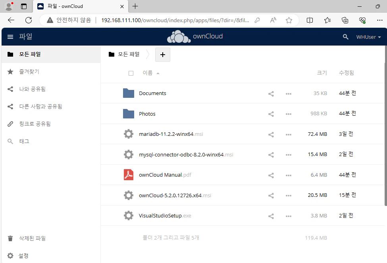This screenshot has width=387, height=263.
Task: Add page to favorites star icon
Action: [x=289, y=20]
